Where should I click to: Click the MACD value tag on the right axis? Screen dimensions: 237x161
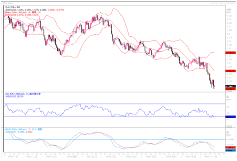pos(230,150)
